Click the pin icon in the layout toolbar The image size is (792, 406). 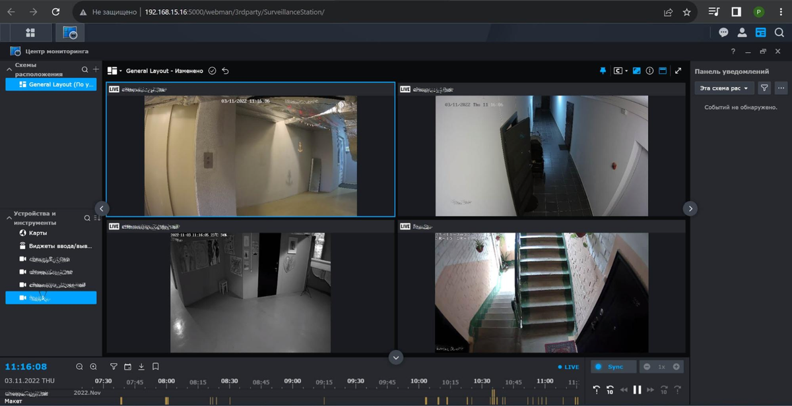pos(603,71)
